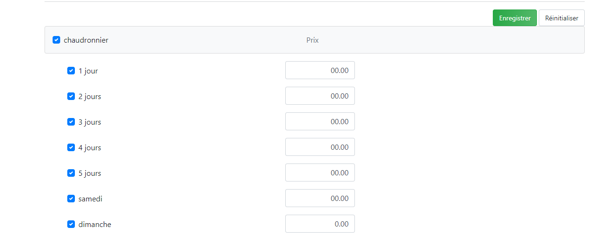This screenshot has width=589, height=236.
Task: Focus the 5 jours price input
Action: click(x=320, y=172)
